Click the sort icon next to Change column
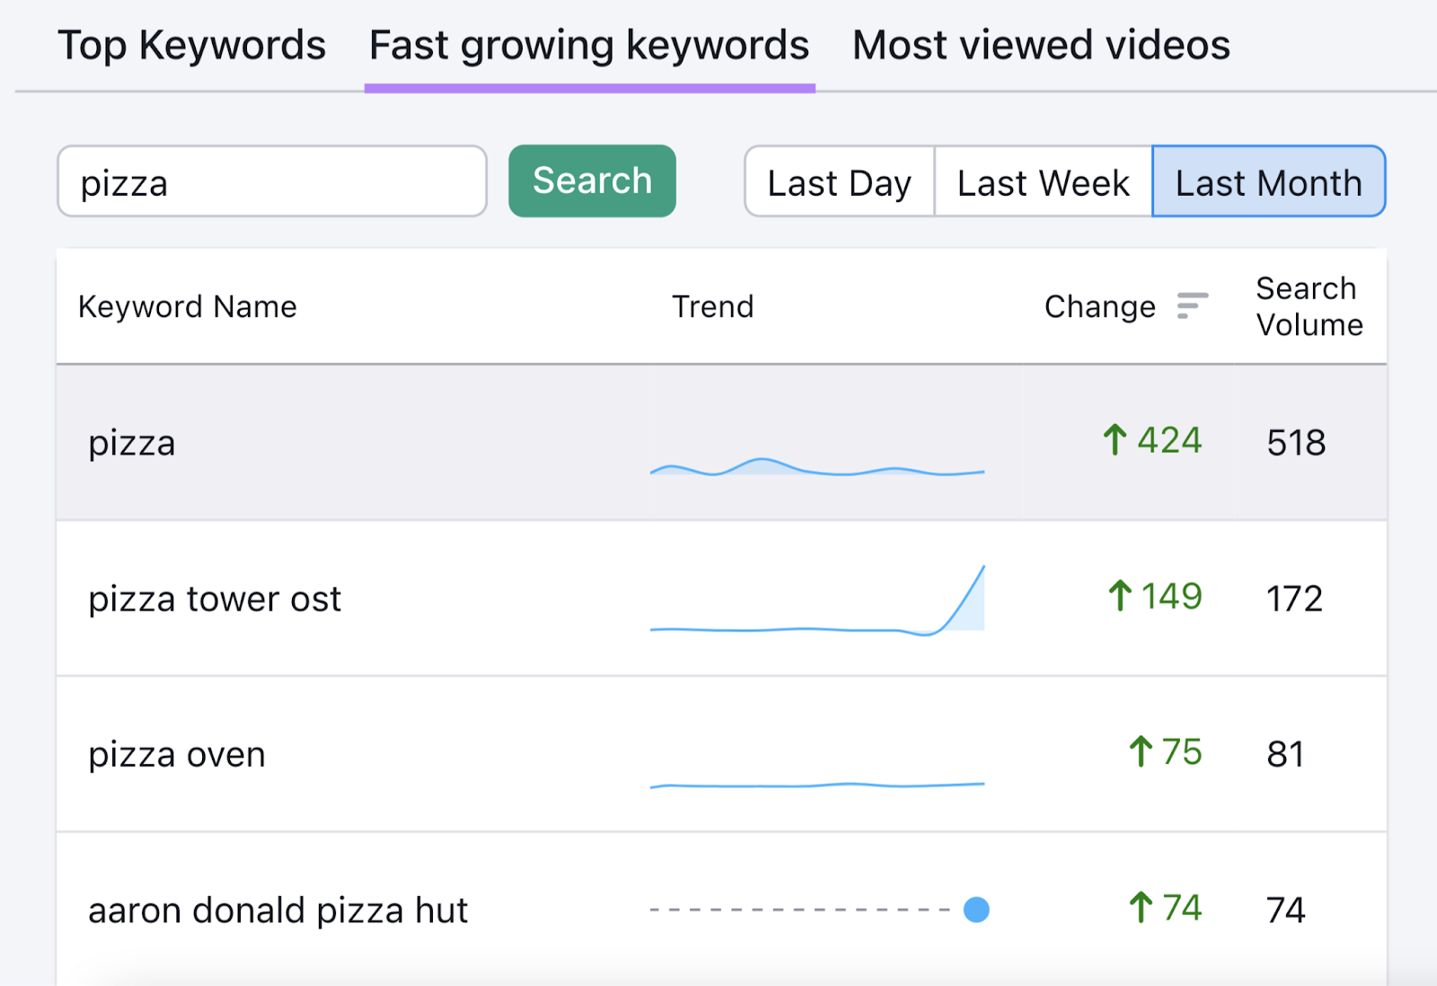Screen dimensions: 1437x986 click(1192, 305)
